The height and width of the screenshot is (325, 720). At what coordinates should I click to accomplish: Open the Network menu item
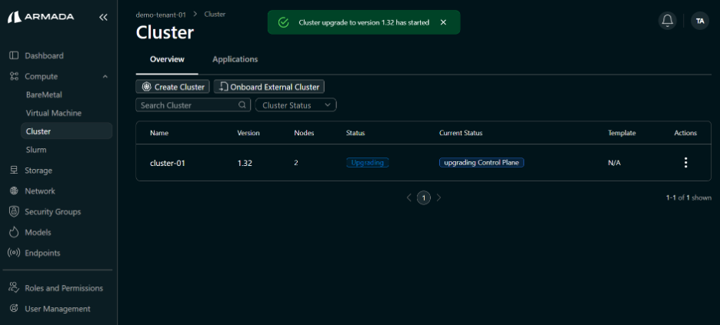(40, 191)
